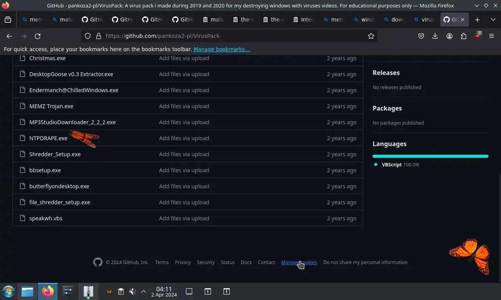This screenshot has width=501, height=300.
Task: Click the file icon beside MEMZ Trojan.exe
Action: tap(22, 106)
